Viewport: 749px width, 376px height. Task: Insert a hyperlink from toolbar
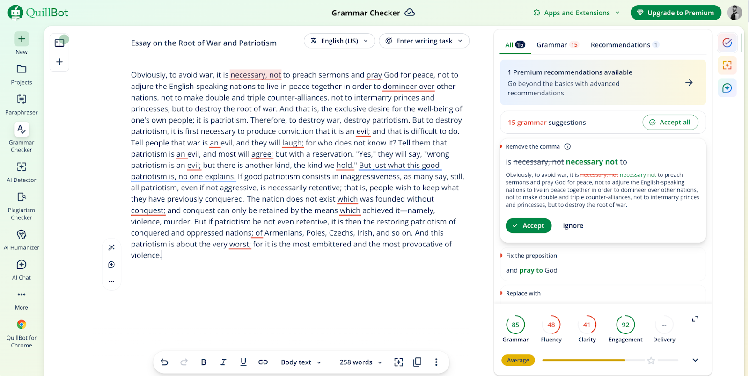263,362
